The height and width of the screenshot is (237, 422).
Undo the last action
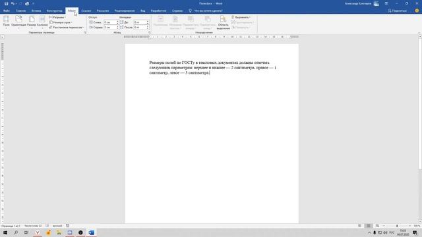(13, 3)
